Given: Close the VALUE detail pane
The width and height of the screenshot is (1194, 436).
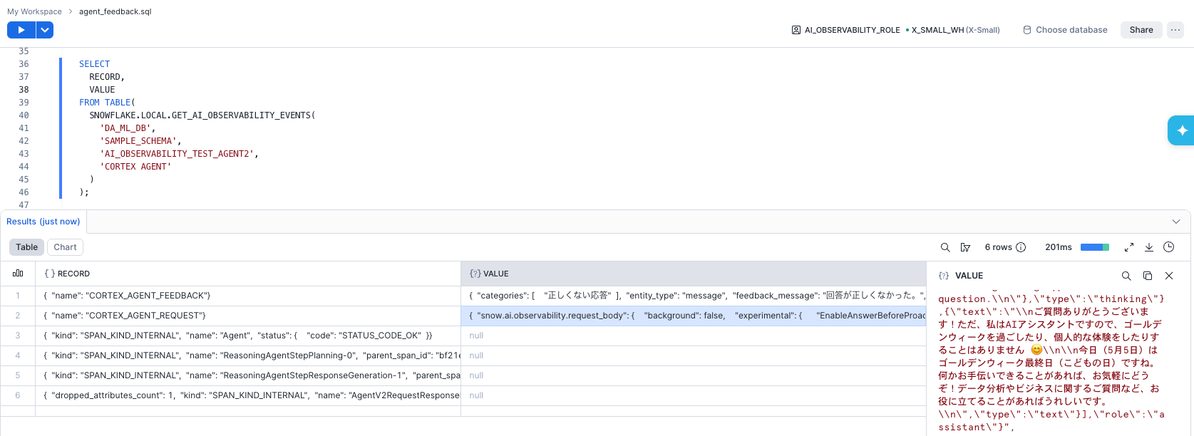Looking at the screenshot, I should click(x=1169, y=276).
